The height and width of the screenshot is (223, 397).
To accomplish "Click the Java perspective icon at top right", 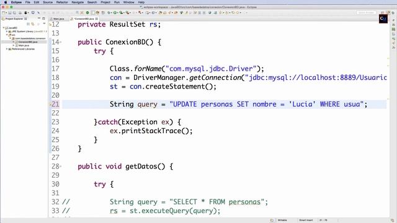I will (x=388, y=12).
